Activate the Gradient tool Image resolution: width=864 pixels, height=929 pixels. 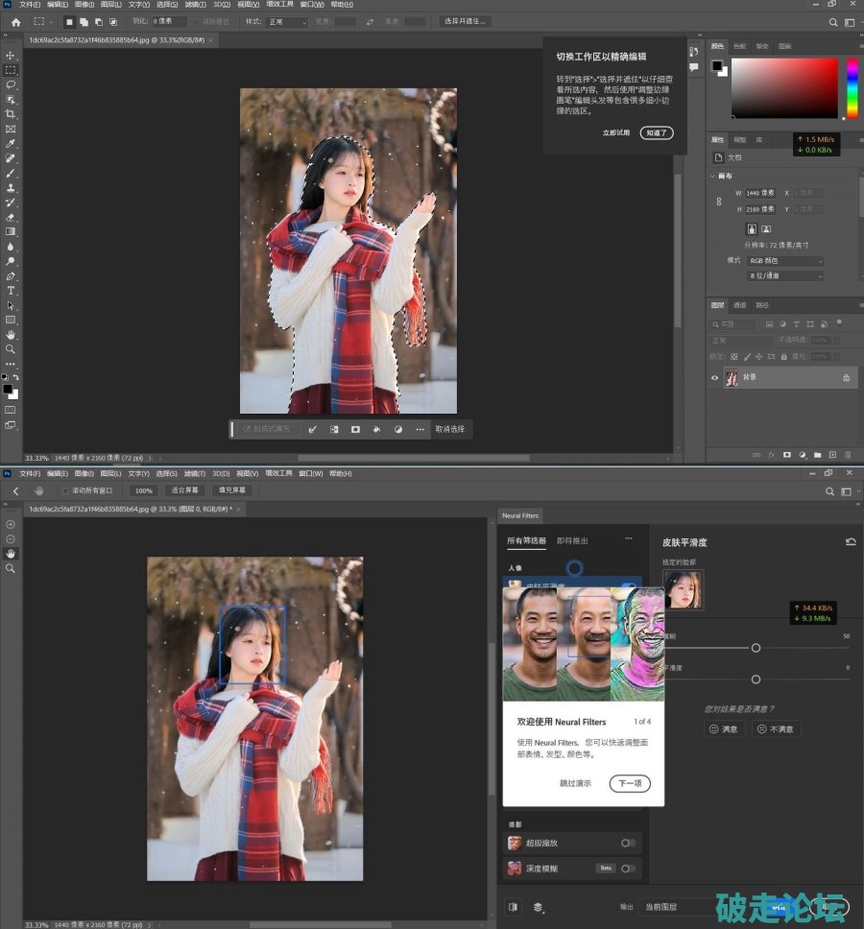click(x=12, y=231)
